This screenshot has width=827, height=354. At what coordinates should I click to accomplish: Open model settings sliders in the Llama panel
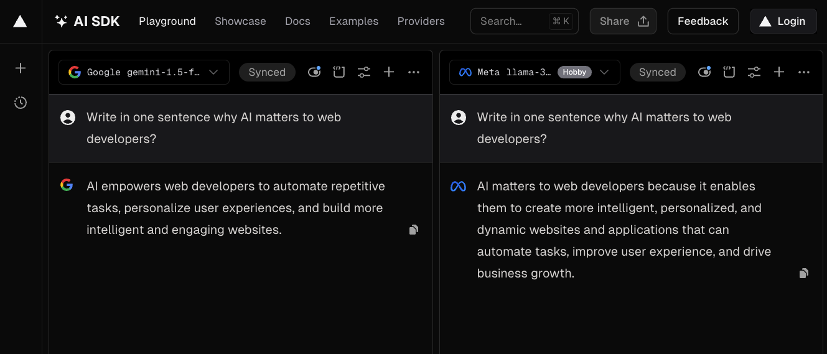(754, 72)
